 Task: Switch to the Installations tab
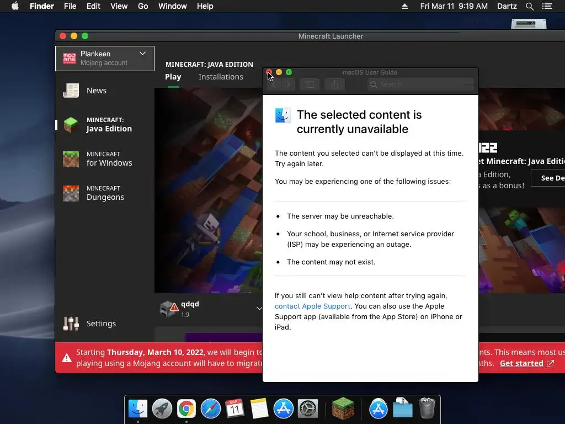(x=221, y=77)
